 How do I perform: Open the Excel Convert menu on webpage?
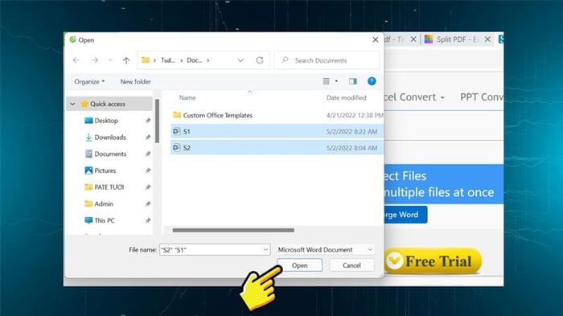pyautogui.click(x=414, y=97)
